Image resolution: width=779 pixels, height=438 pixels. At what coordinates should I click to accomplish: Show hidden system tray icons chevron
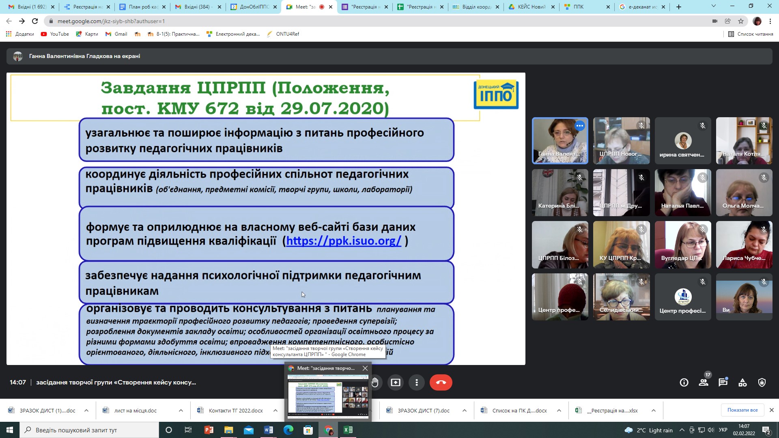[682, 430]
